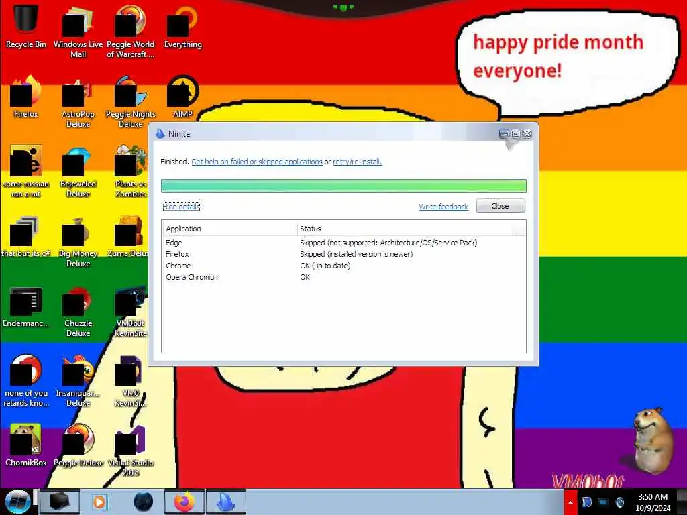Click 'Skipped (installed version is newer)' status
687x515 pixels.
point(356,254)
